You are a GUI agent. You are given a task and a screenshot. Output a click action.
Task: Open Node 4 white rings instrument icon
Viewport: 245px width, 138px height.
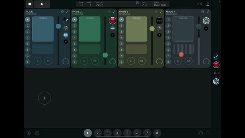206,21
